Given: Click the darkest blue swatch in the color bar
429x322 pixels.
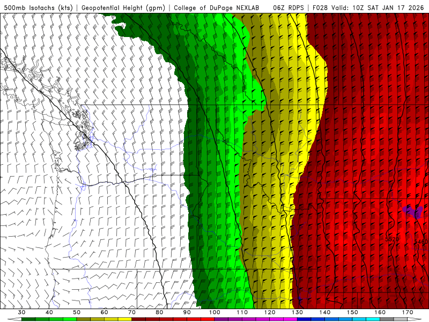Looking at the screenshot, I should coord(304,319).
